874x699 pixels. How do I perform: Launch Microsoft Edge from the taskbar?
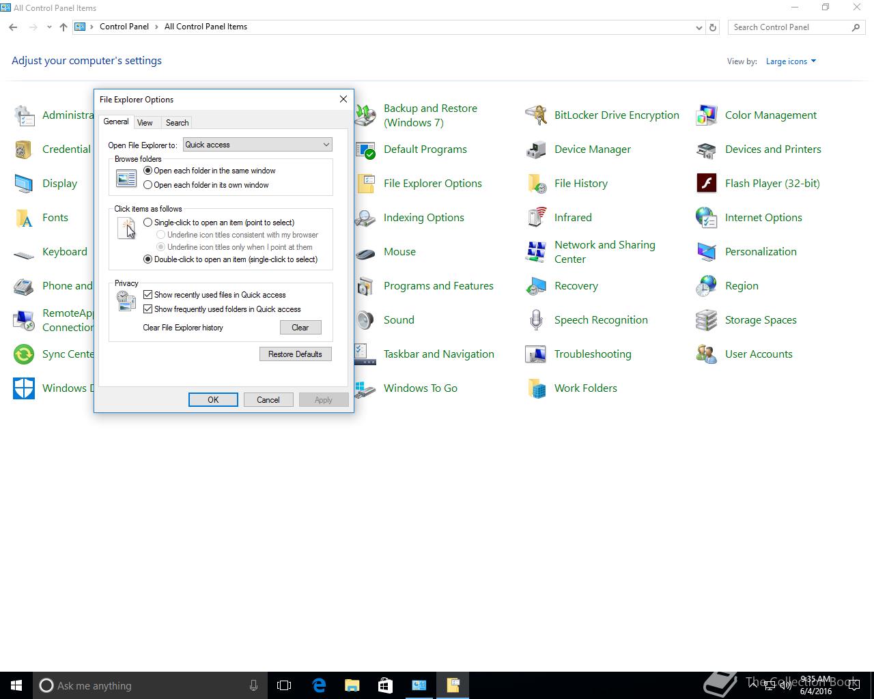click(318, 685)
